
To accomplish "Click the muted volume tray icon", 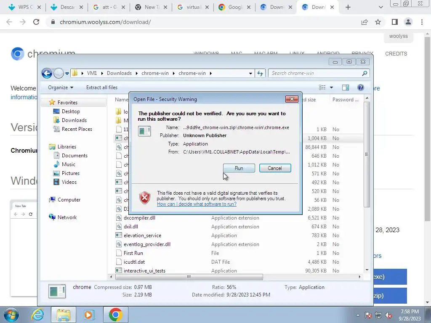I will pos(388,315).
